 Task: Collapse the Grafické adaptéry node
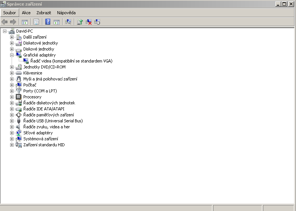coord(12,55)
